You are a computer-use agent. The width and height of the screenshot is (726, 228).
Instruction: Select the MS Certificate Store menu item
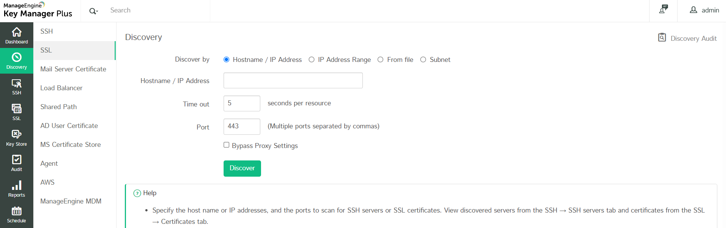[71, 145]
